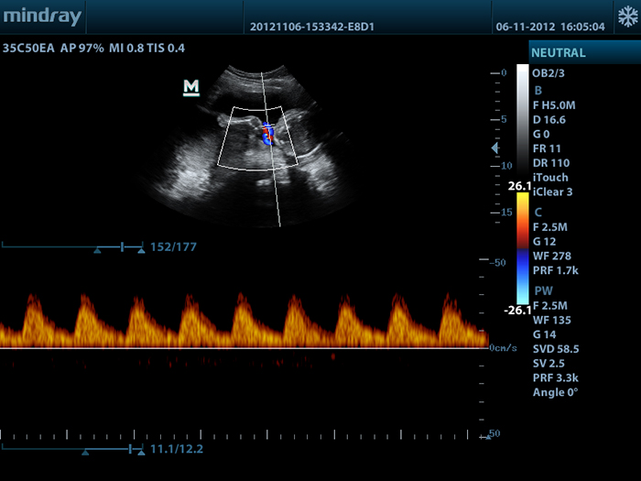Click the PRF 1.7k color parameter
Viewport: 641px width, 481px height.
click(x=556, y=270)
